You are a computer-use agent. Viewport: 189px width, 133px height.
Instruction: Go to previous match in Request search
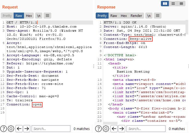[19, 129]
